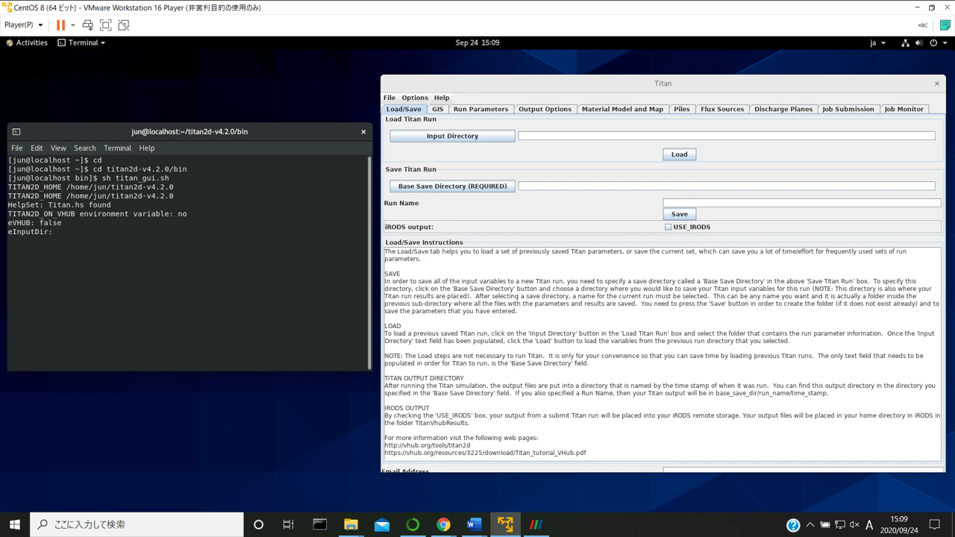
Task: Switch to the Job Submission tab
Action: pos(848,109)
